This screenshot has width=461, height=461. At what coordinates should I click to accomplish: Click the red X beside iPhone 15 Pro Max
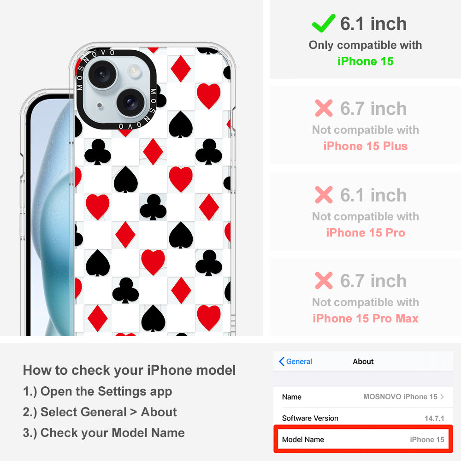click(324, 280)
